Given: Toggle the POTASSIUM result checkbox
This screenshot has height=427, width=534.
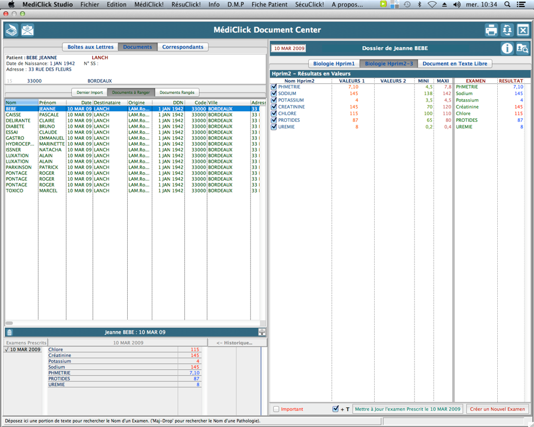Looking at the screenshot, I should 274,100.
